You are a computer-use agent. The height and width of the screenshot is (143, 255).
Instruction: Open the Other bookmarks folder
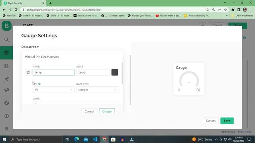[x=242, y=16]
